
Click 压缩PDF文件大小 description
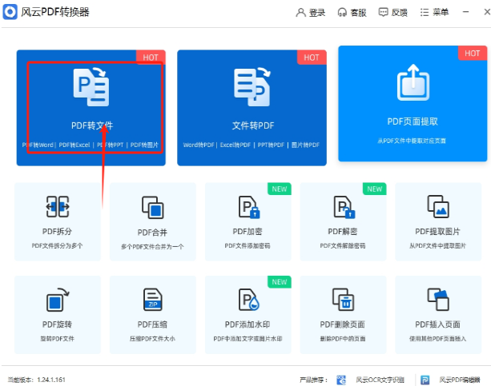click(152, 339)
